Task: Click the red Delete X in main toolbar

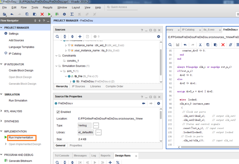Action: [x=42, y=14]
